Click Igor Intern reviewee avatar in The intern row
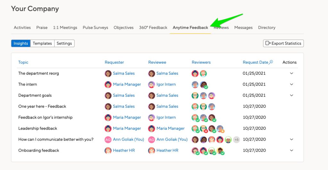The image size is (328, 170). click(x=152, y=84)
